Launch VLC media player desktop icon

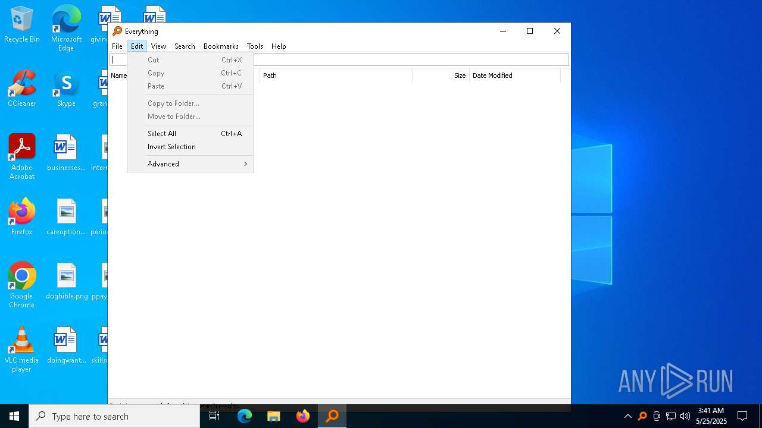pos(22,350)
